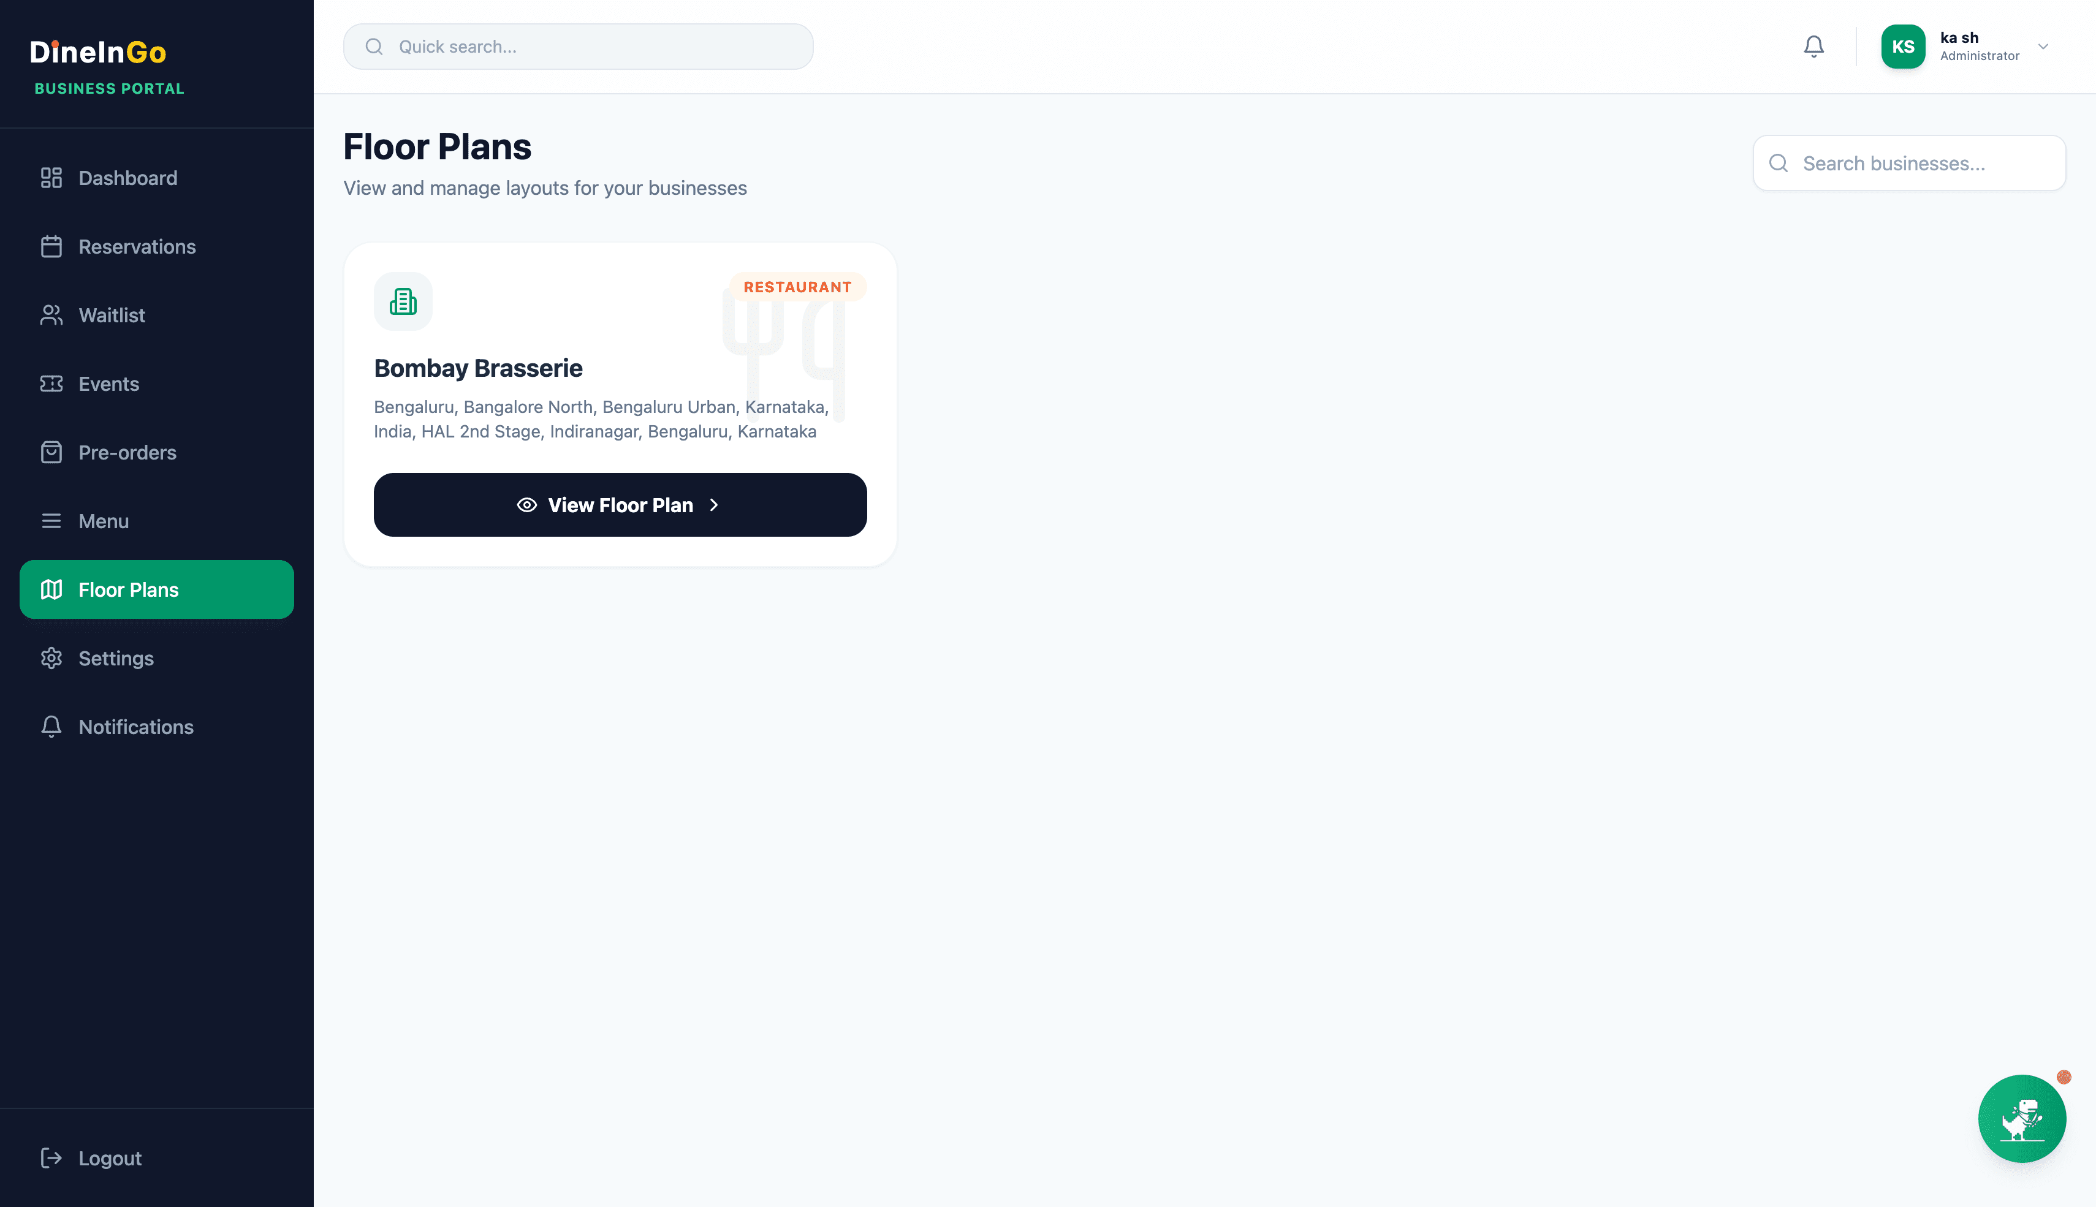This screenshot has width=2096, height=1207.
Task: Click the chevron on View Floor Plan button
Action: (714, 505)
